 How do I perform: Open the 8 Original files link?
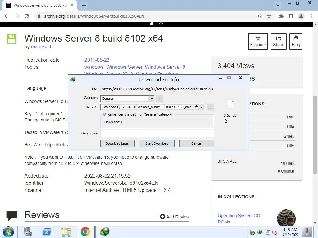286,171
